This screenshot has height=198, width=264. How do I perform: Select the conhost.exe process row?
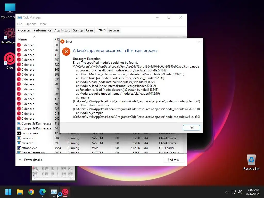pyautogui.click(x=38, y=133)
